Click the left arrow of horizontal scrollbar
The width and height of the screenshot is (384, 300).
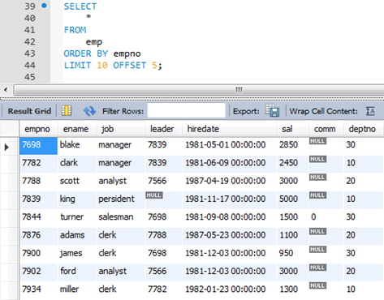6,89
